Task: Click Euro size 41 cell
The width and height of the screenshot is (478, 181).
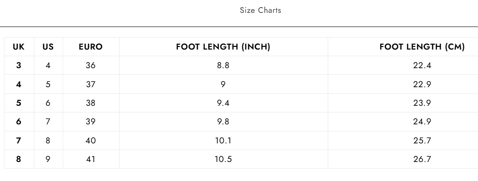Action: pyautogui.click(x=91, y=160)
